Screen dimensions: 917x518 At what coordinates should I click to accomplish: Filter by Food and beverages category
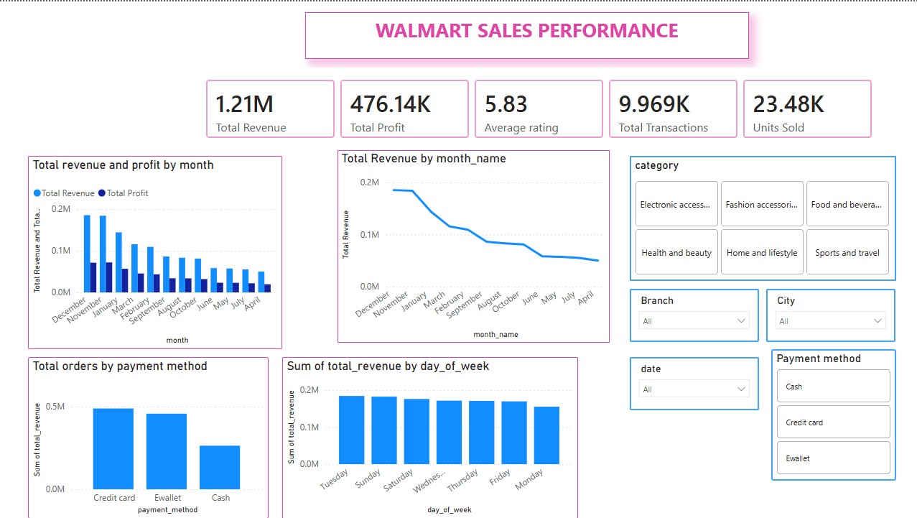point(847,204)
